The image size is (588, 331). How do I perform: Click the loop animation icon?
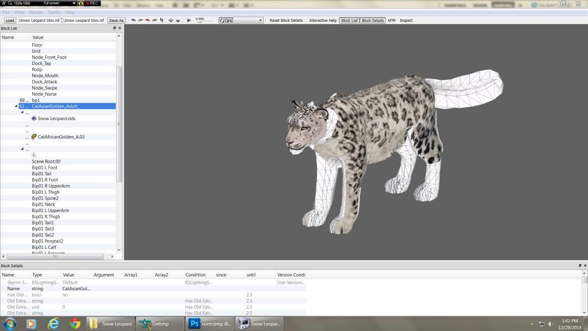[x=222, y=20]
